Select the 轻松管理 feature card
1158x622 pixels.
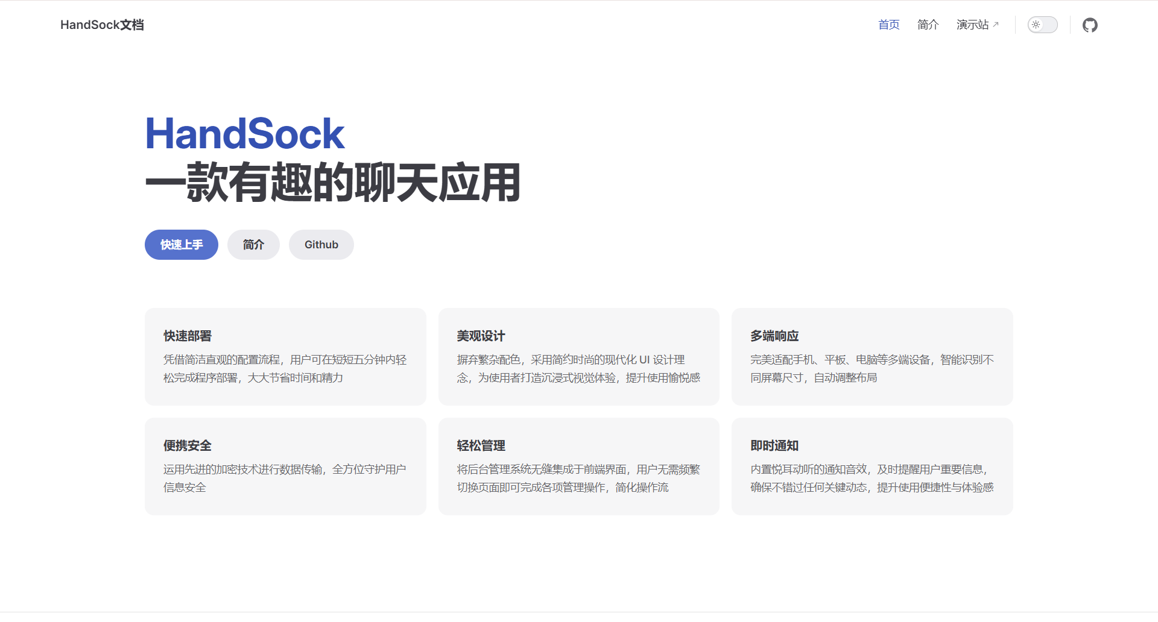click(579, 466)
